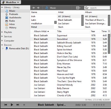
Task: Expand the Services section
Action: tap(2, 37)
